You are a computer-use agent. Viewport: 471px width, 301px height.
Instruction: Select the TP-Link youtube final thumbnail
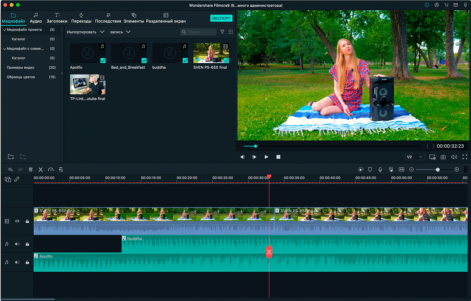[x=88, y=84]
